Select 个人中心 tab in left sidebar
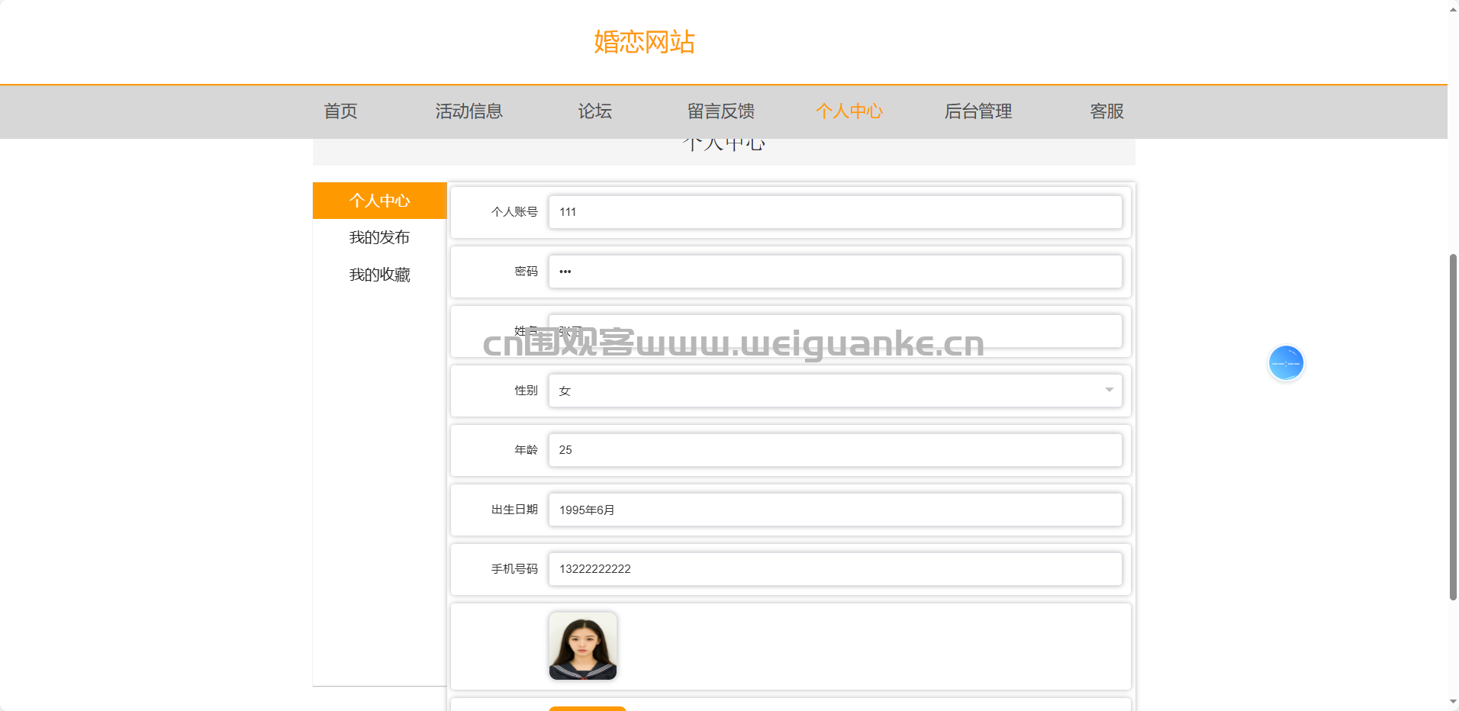 [x=379, y=201]
